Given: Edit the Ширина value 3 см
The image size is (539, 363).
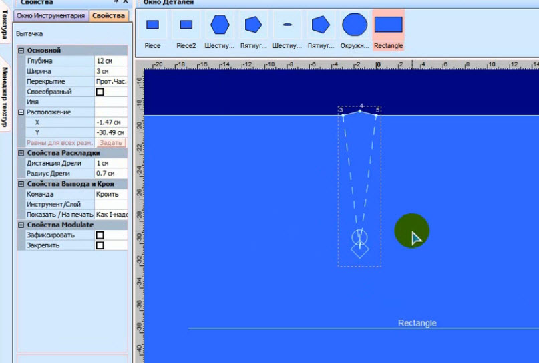Looking at the screenshot, I should click(x=111, y=72).
